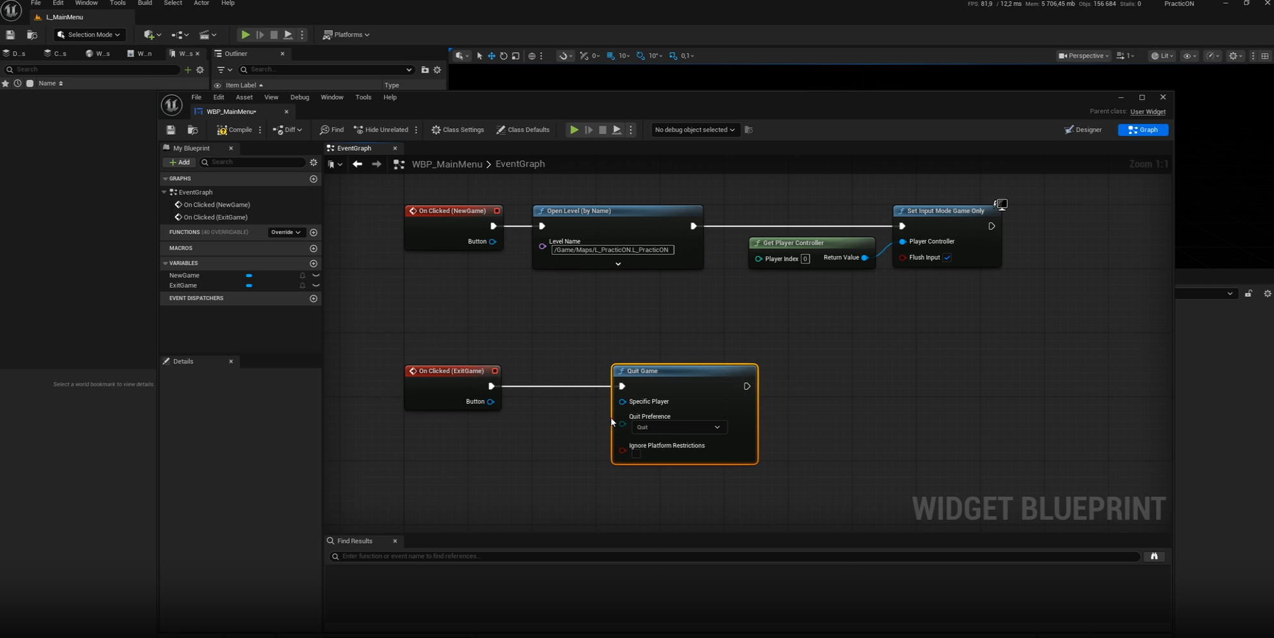Click the Compile blueprint icon

[x=222, y=130]
